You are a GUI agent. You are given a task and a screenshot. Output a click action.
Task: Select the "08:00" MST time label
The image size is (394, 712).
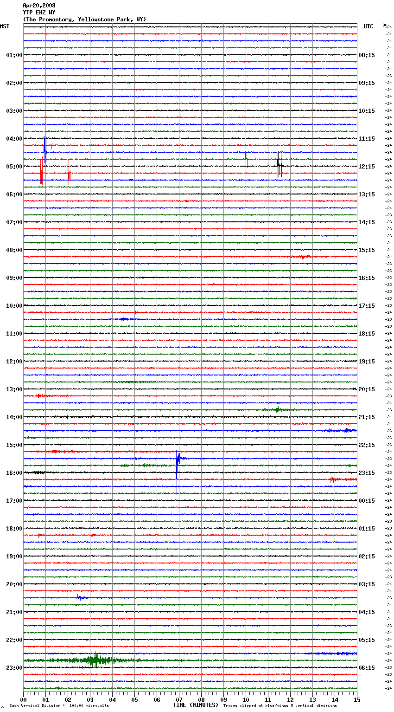click(14, 250)
